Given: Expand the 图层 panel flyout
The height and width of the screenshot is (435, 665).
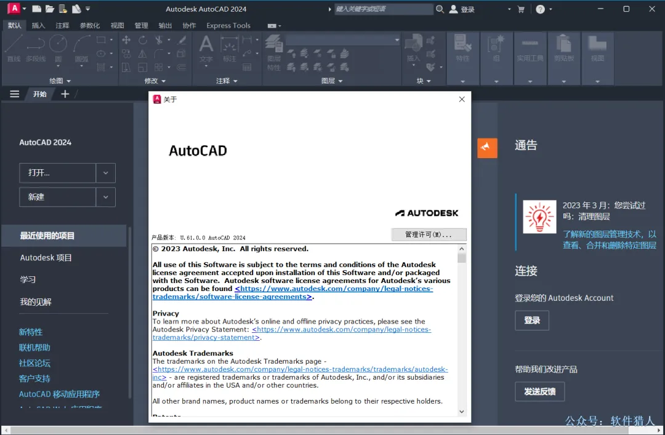Looking at the screenshot, I should (332, 81).
